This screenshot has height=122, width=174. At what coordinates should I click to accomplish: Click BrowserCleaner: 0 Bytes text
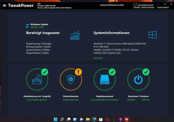click(x=38, y=47)
